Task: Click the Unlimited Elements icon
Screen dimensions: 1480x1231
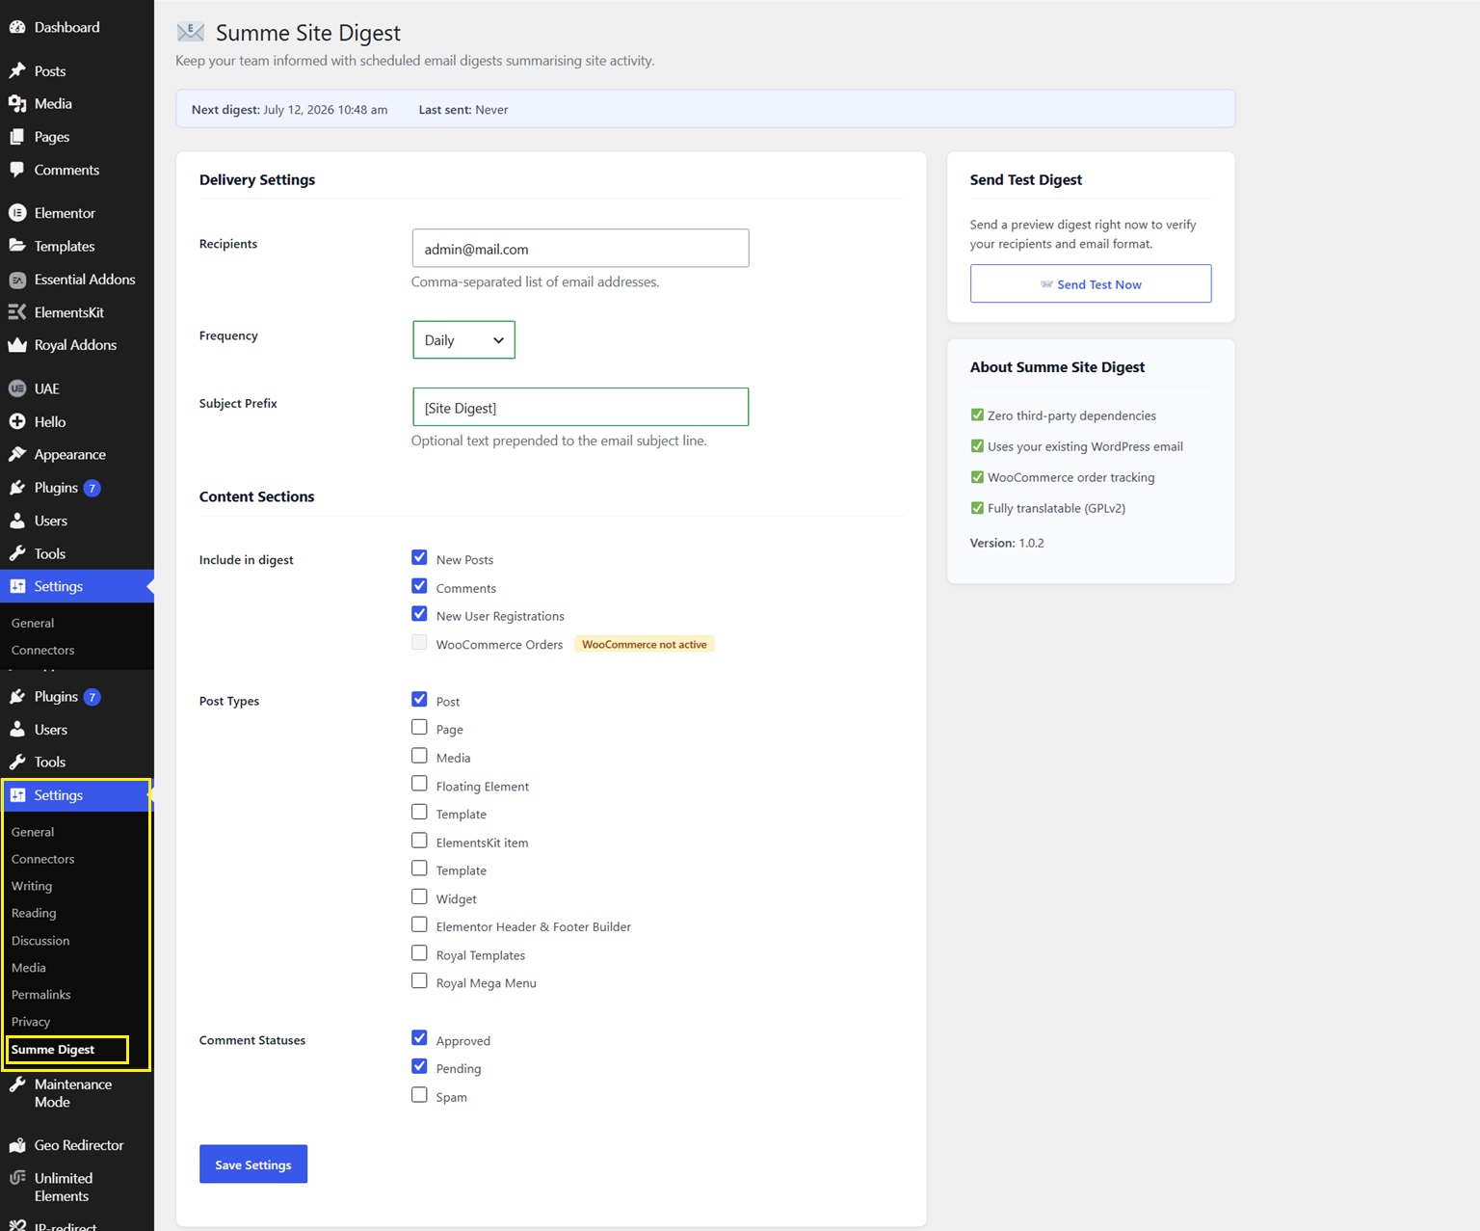Action: 17,1178
